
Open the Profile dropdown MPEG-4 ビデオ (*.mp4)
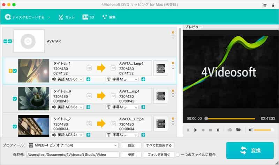click(x=73, y=145)
